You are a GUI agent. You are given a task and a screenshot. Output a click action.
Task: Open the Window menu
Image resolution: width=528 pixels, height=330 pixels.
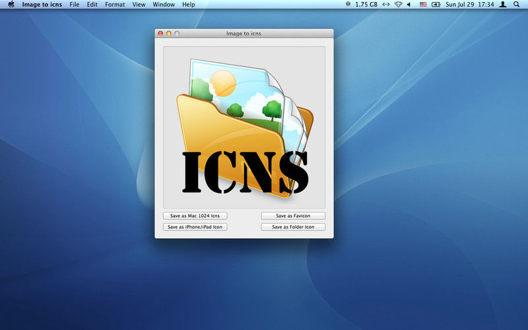point(164,5)
